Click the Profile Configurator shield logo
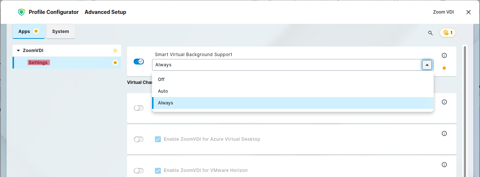The image size is (480, 177). [x=21, y=12]
